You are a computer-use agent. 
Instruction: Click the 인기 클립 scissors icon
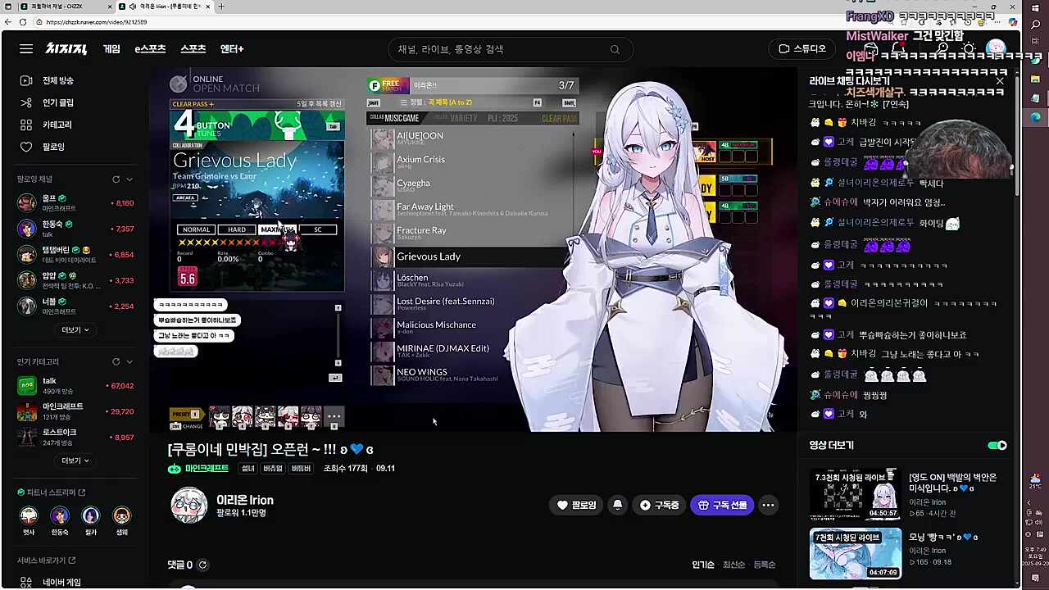tap(27, 102)
